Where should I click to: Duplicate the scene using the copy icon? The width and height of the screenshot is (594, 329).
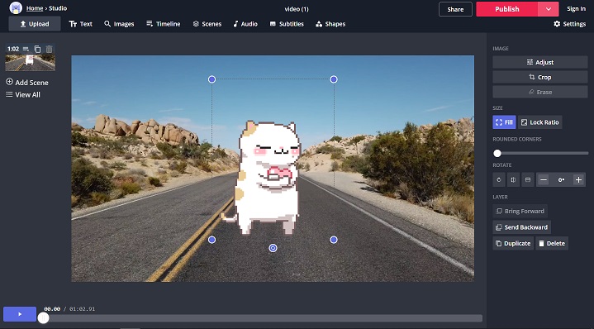click(x=37, y=49)
